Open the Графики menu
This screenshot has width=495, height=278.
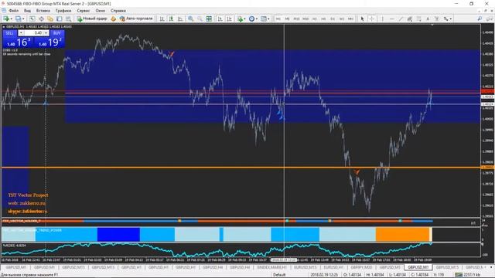pos(63,11)
